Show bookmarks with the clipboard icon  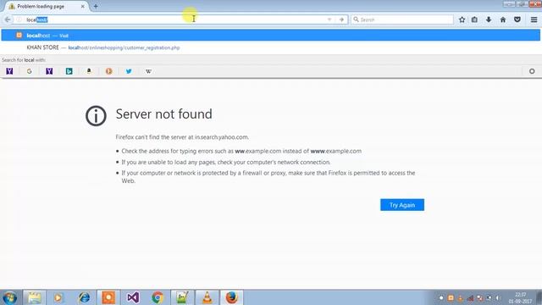pos(474,19)
